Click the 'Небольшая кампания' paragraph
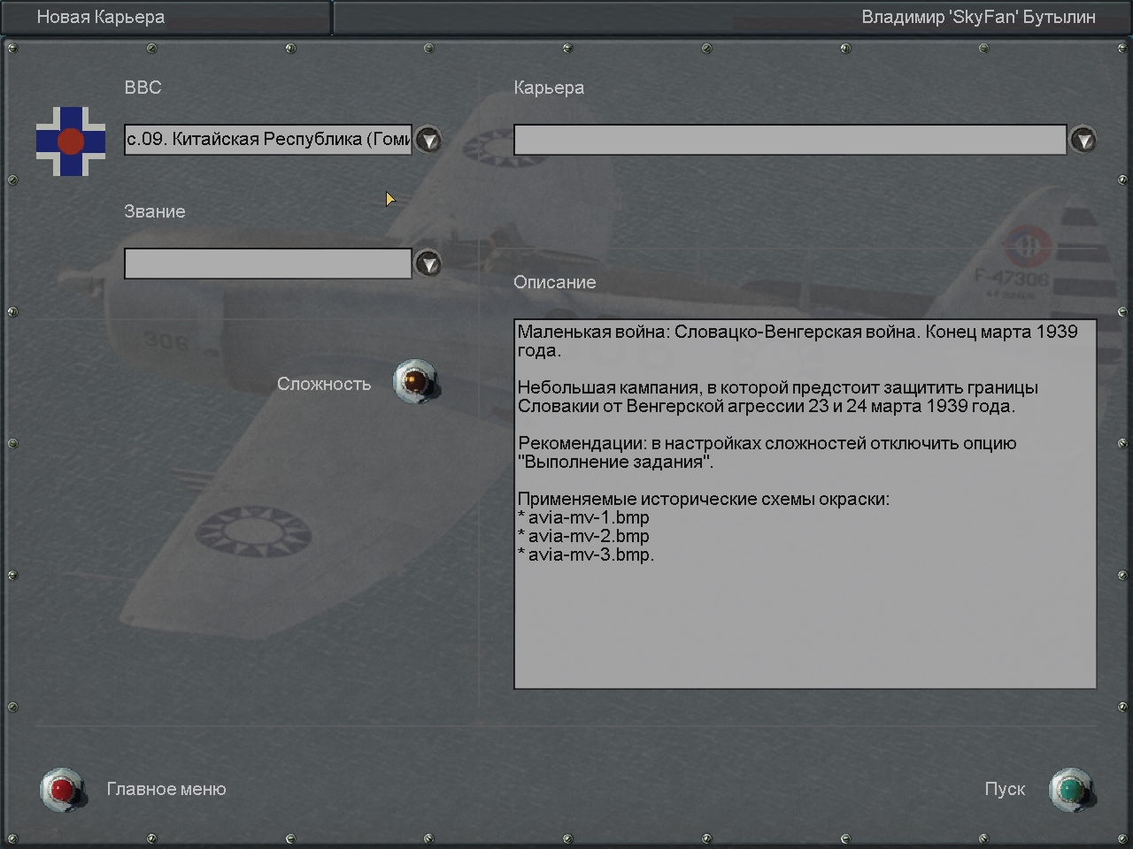This screenshot has height=849, width=1133. click(778, 396)
